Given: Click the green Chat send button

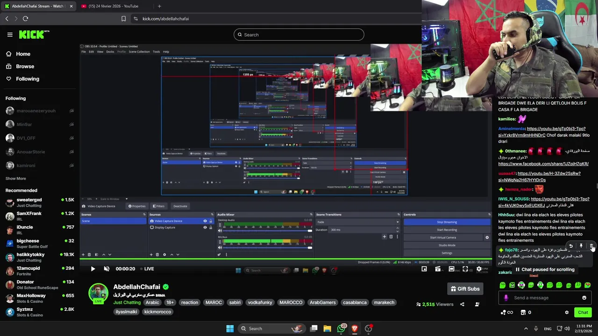Looking at the screenshot, I should (583, 313).
